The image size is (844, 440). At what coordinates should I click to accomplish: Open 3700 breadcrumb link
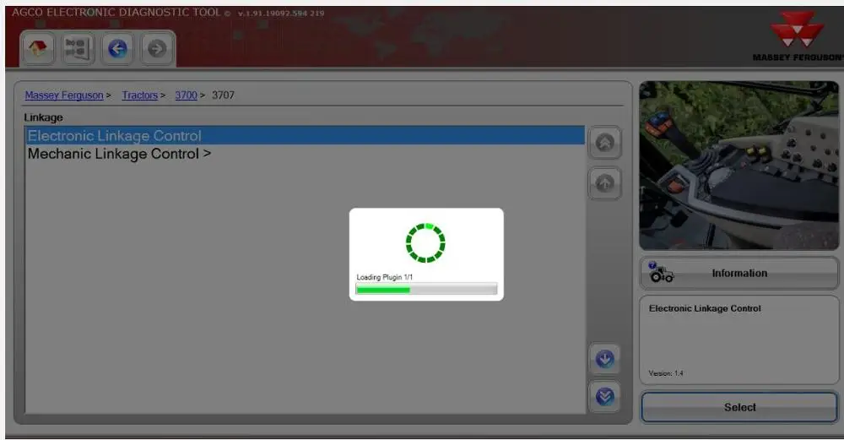pos(187,95)
